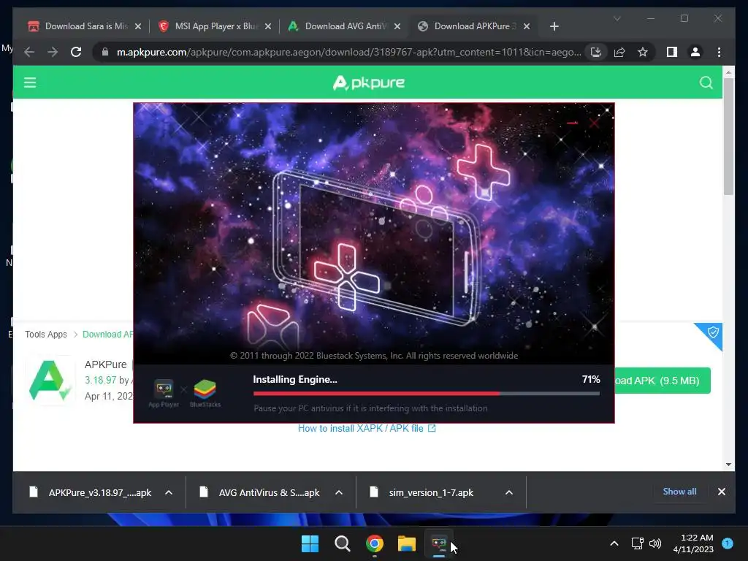Click the page vertical scrollbar thumb
Screen dimensions: 748x561
tap(728, 137)
